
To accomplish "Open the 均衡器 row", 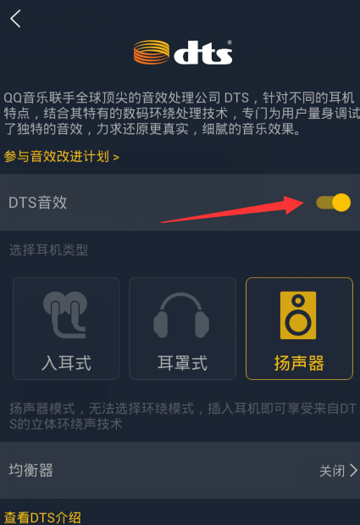I will (180, 470).
